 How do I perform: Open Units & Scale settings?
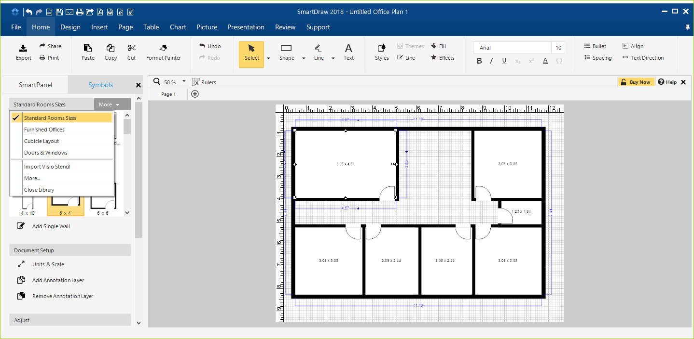[x=48, y=264]
